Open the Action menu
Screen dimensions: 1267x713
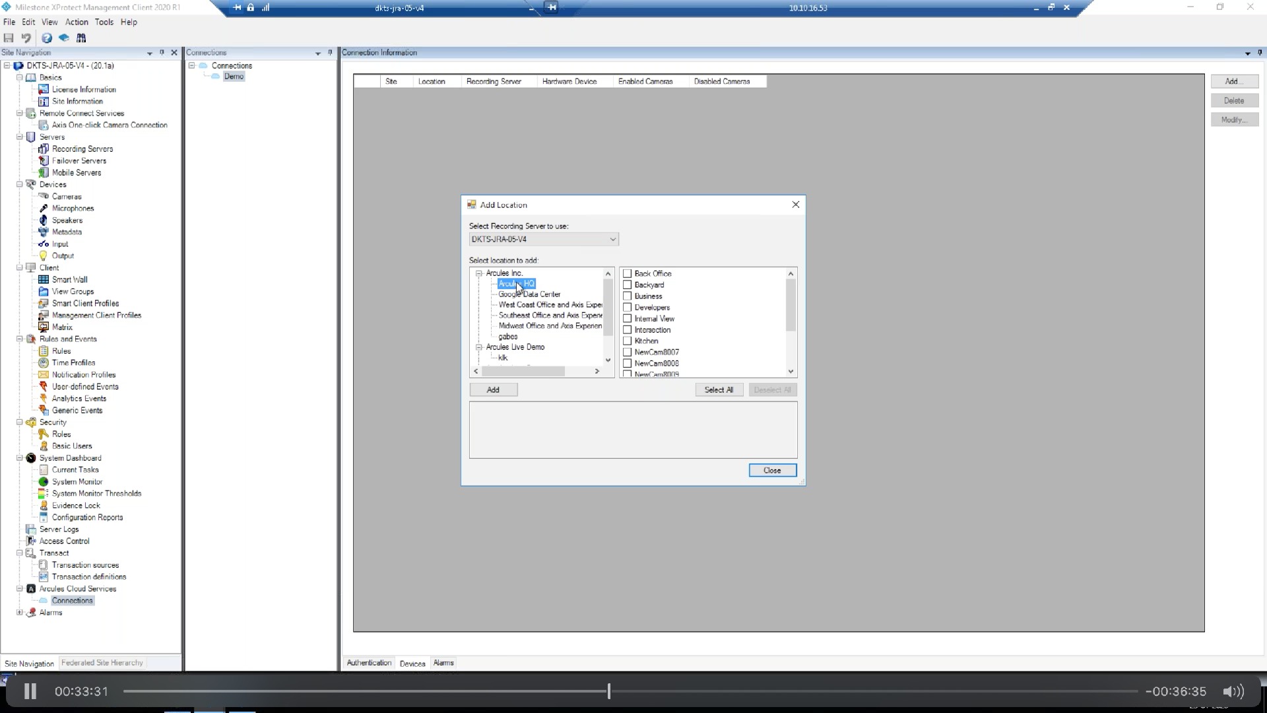pos(77,22)
